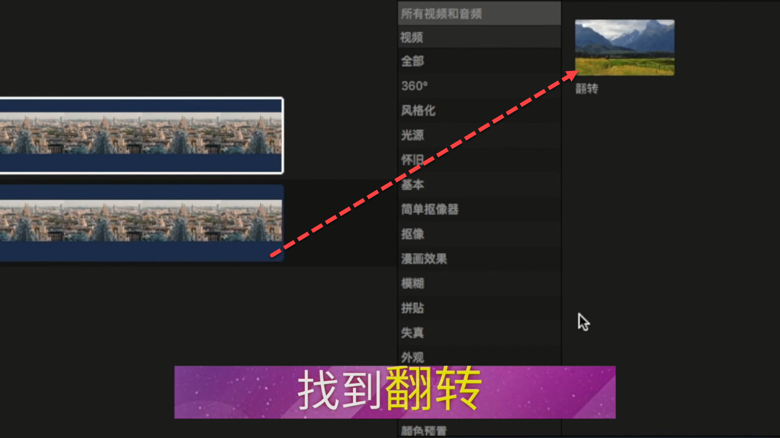The width and height of the screenshot is (780, 438).
Task: Select the 翻转 (Flip) effect thumbnail
Action: point(624,47)
